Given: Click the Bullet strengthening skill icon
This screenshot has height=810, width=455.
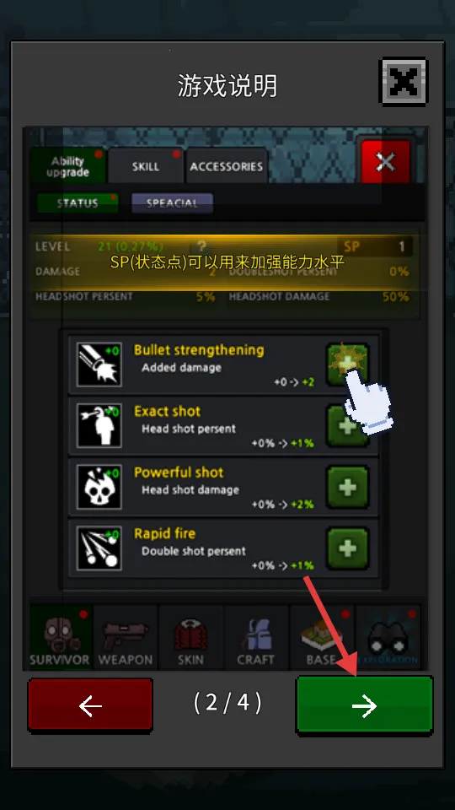Looking at the screenshot, I should [x=99, y=364].
